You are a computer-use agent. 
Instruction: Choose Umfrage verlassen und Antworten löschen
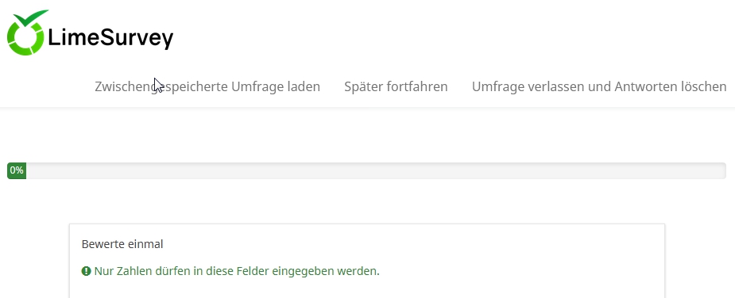[x=599, y=86]
